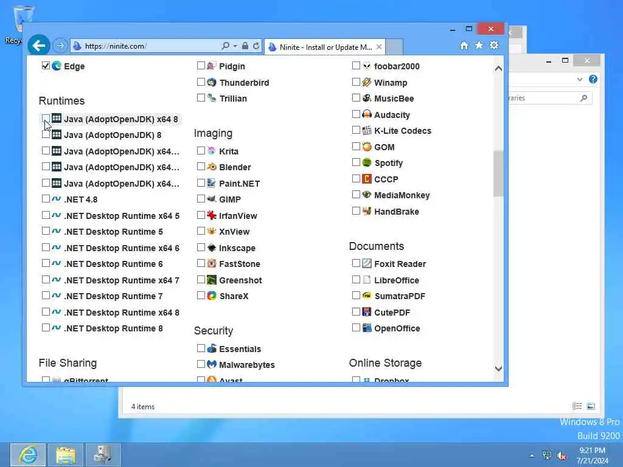Check the .NET 4.8 checkbox
The height and width of the screenshot is (467, 623).
pyautogui.click(x=46, y=199)
